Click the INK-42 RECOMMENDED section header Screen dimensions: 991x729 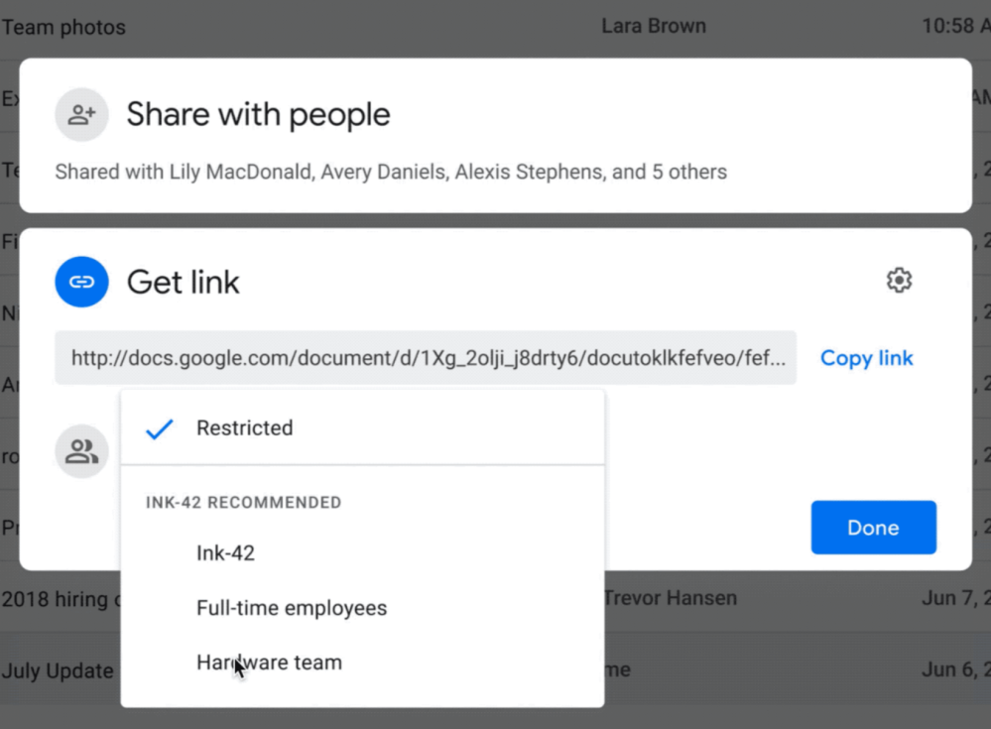pyautogui.click(x=243, y=503)
